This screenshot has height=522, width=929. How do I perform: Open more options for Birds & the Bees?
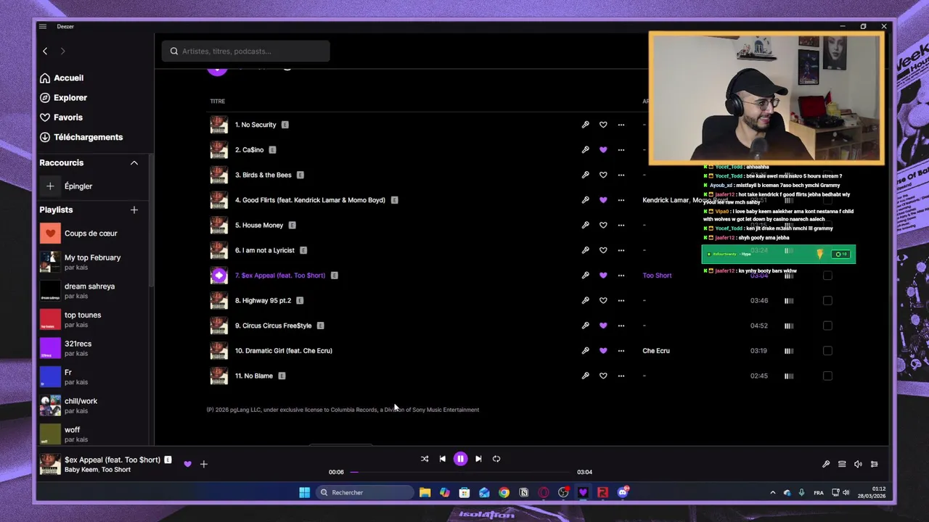tap(621, 175)
